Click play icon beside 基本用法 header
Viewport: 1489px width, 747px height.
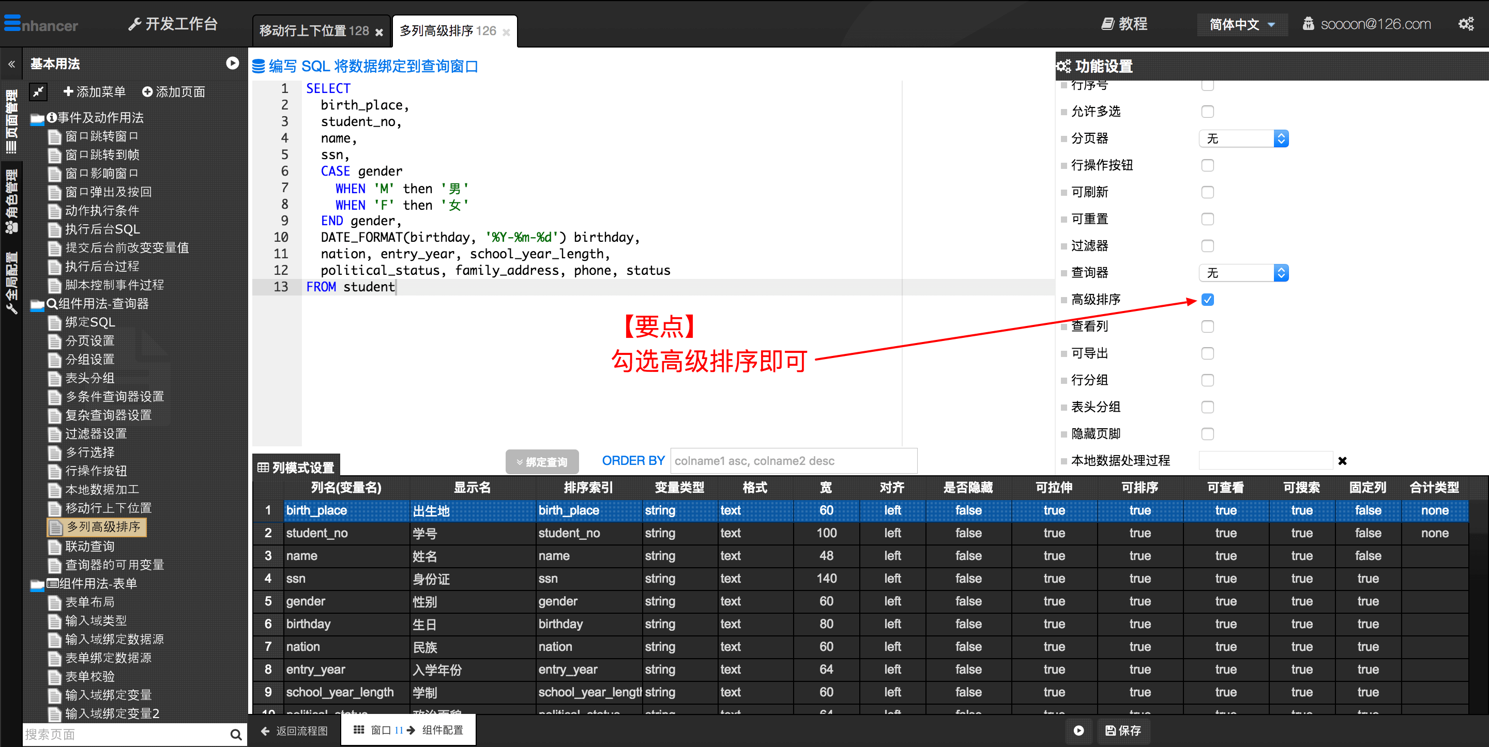(x=232, y=63)
